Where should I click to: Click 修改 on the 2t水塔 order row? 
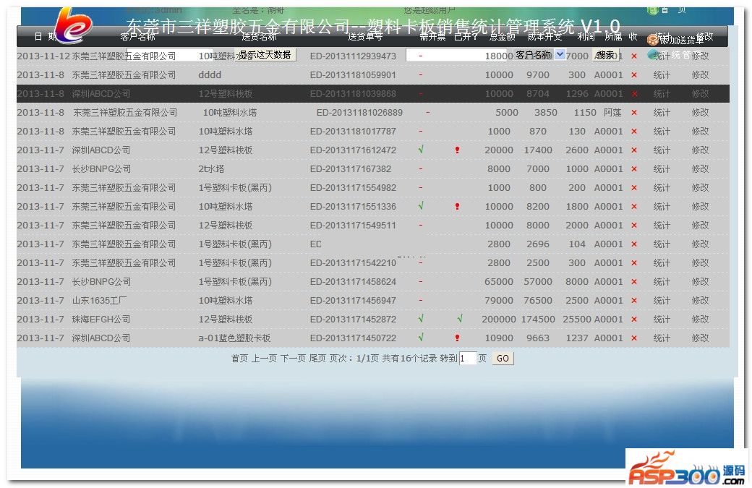(x=700, y=169)
